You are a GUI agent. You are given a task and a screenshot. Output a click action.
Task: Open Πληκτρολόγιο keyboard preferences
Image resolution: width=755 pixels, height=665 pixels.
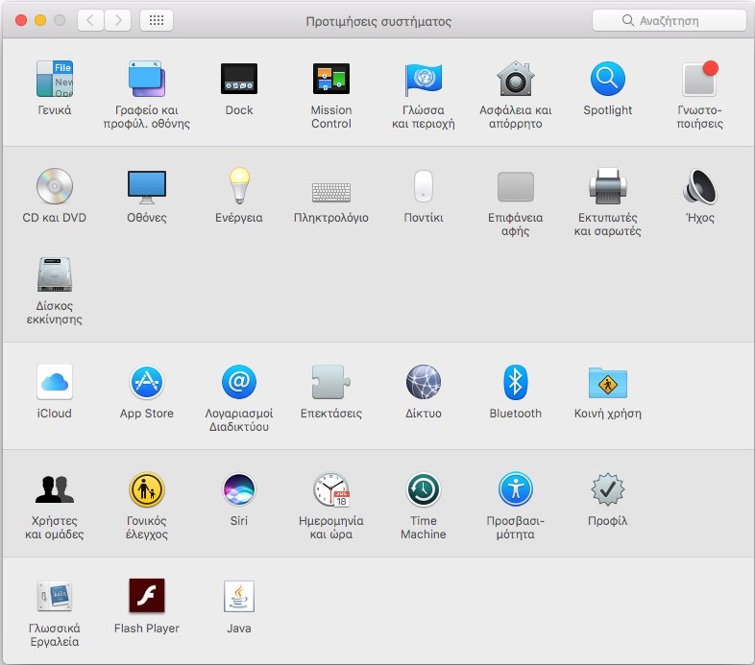click(331, 192)
